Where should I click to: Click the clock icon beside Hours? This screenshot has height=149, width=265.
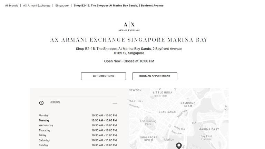(x=41, y=103)
